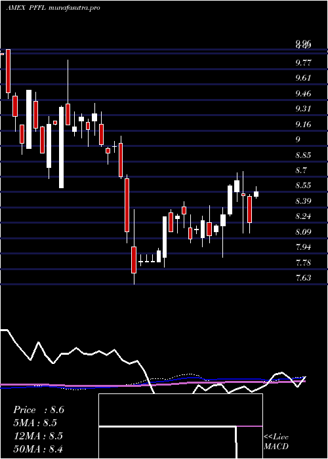Click the '5MA : 8.5' readout
328x459 pixels.
pyautogui.click(x=35, y=423)
